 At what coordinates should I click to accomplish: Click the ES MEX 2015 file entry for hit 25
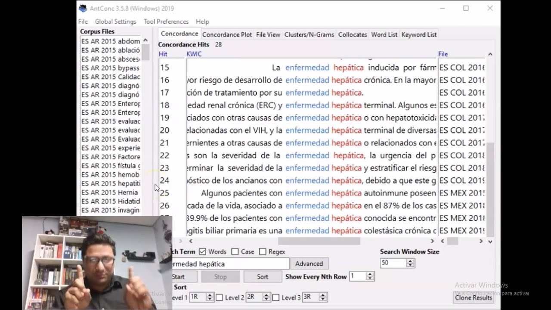(x=462, y=193)
